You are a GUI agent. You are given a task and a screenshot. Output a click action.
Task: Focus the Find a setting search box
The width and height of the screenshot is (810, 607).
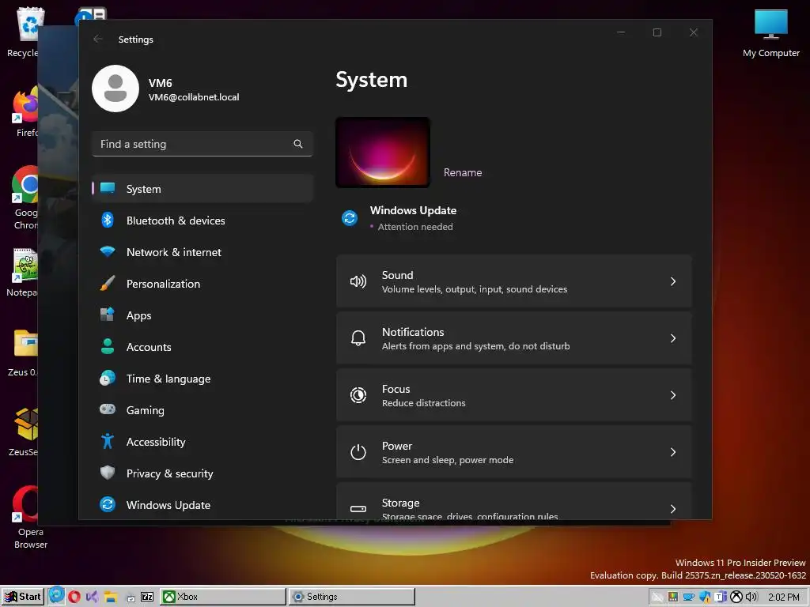(202, 144)
